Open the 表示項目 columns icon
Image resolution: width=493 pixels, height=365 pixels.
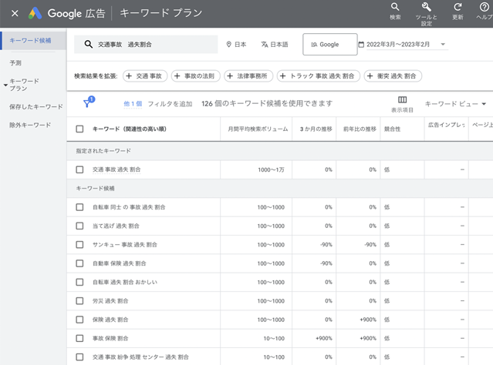(402, 100)
